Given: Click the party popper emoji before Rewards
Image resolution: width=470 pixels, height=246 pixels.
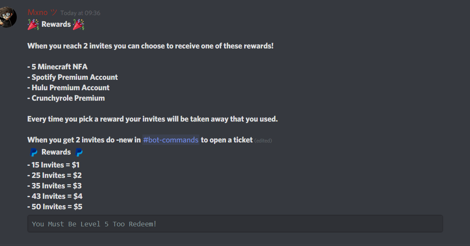Looking at the screenshot, I should (x=34, y=25).
